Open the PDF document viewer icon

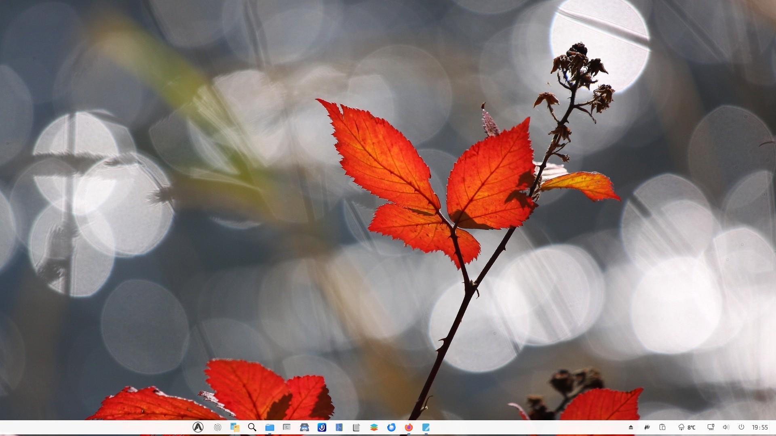[339, 427]
